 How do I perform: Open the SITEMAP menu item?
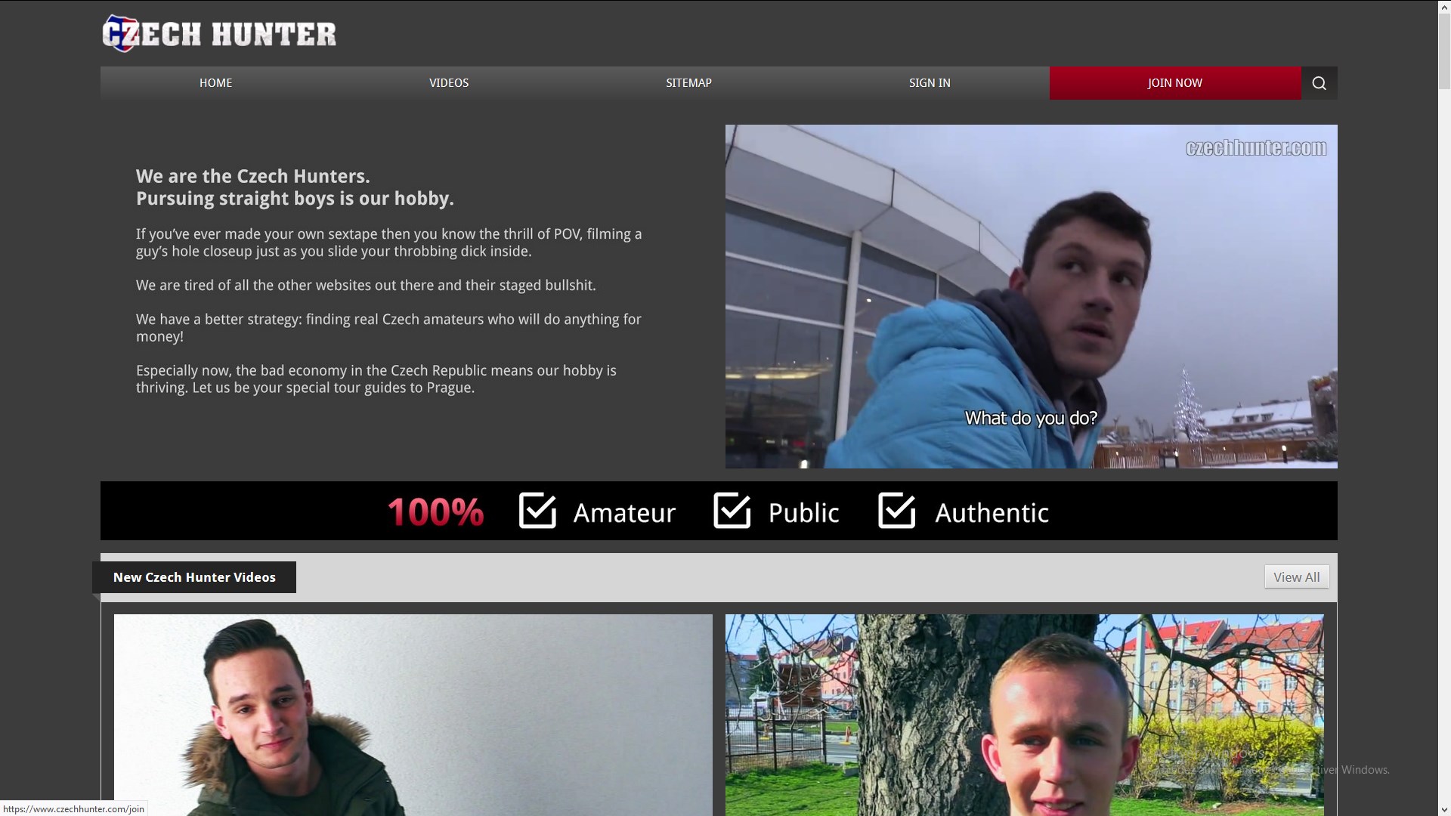pos(688,83)
